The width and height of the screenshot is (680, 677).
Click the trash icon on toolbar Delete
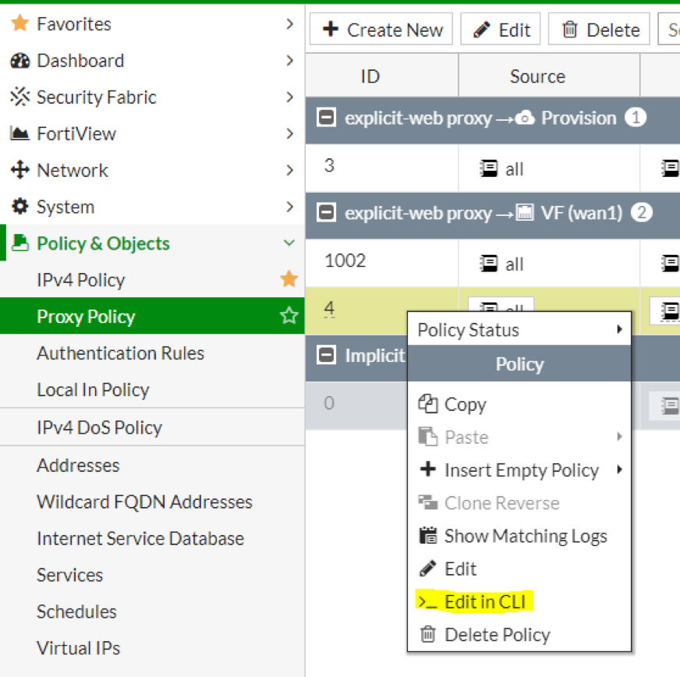click(570, 30)
